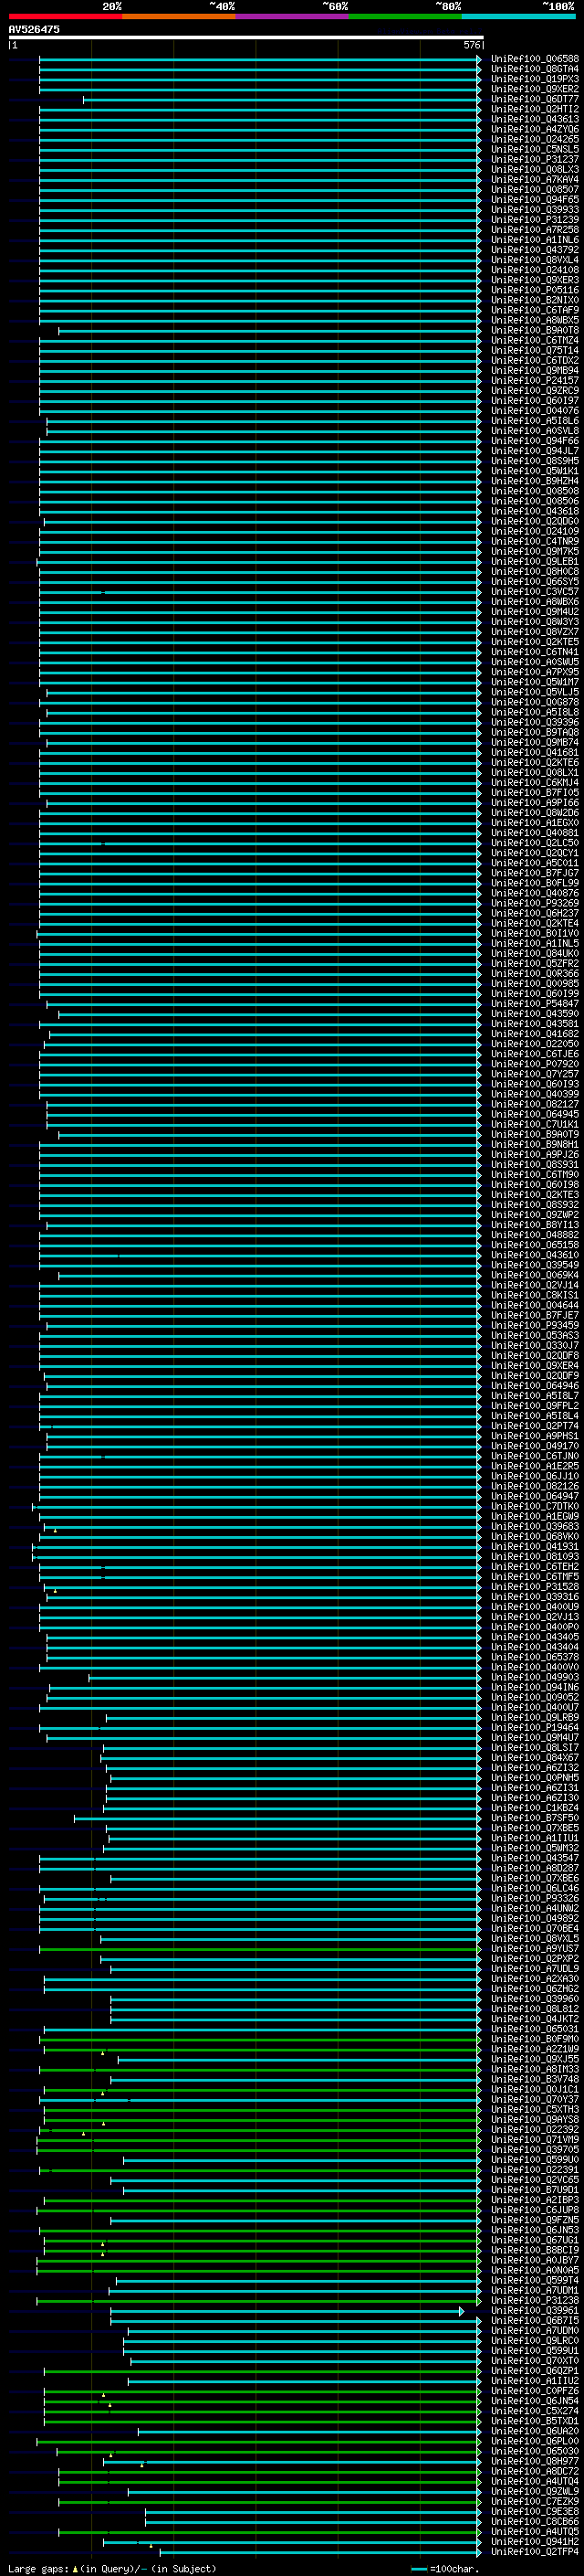The image size is (584, 2576).
Task: Select the UniRef100_Q2VJ14 label
Action: click(535, 1285)
